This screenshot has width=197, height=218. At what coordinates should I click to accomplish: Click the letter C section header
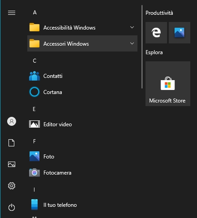[x=34, y=61]
